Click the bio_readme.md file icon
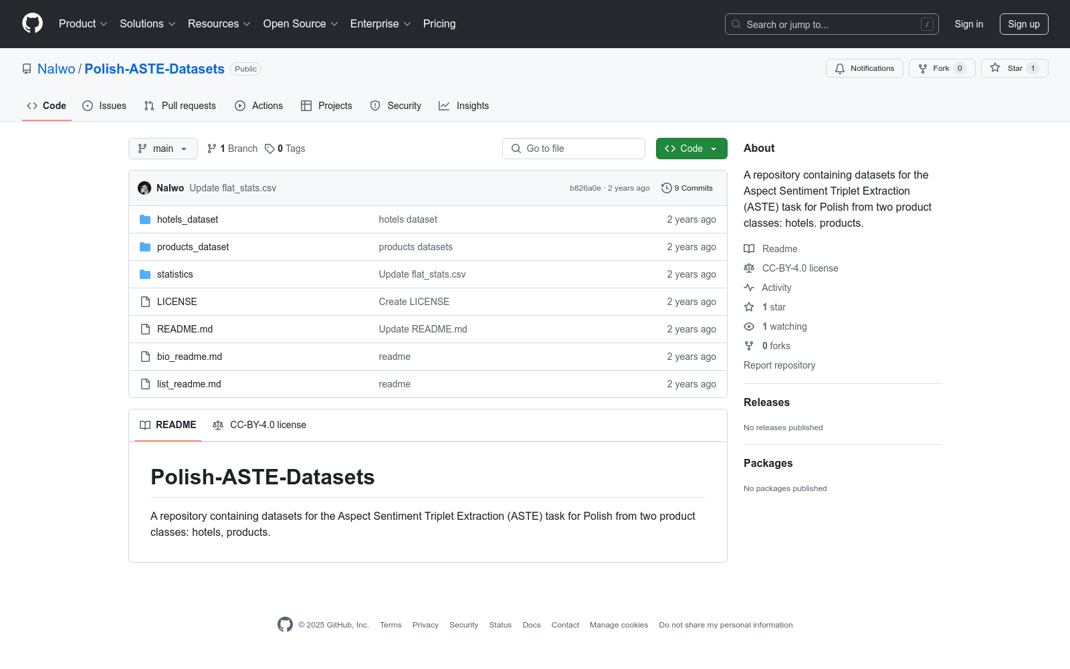1070x669 pixels. [x=145, y=357]
